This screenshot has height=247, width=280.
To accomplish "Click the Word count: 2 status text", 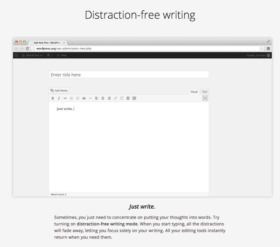I will pyautogui.click(x=59, y=194).
